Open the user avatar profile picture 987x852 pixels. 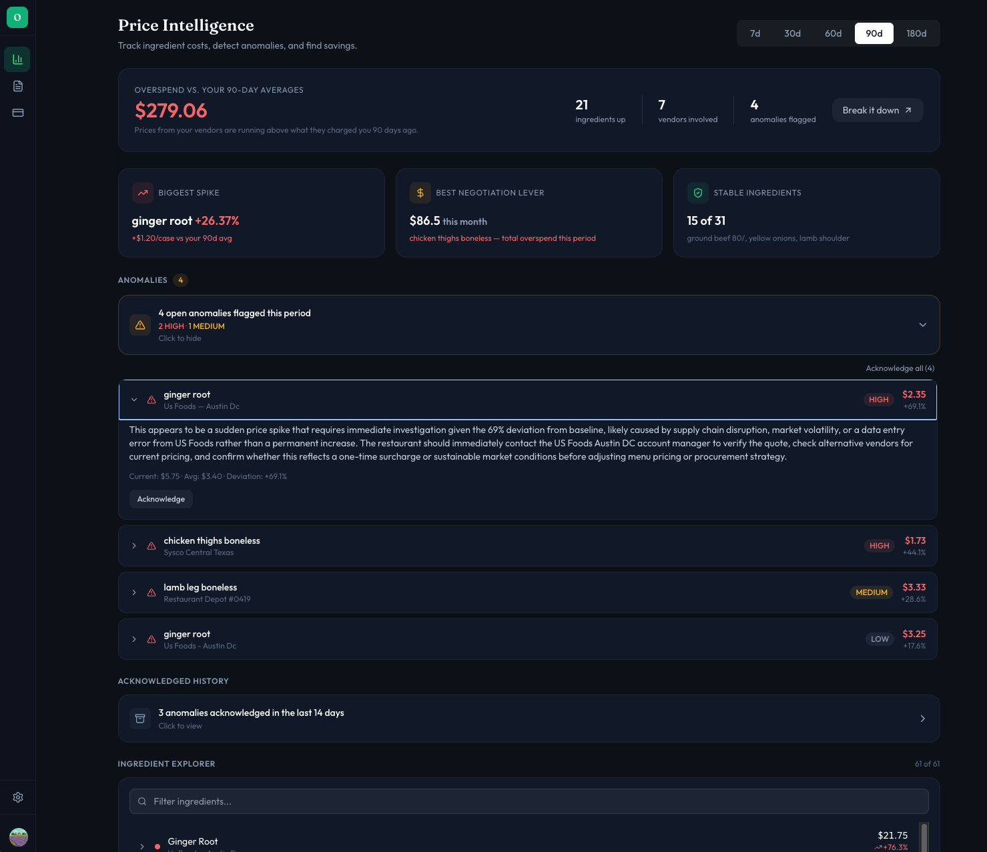pos(19,837)
